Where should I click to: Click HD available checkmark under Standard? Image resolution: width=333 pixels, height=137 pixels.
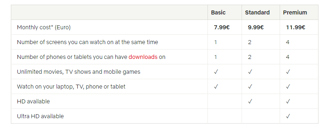(x=250, y=102)
